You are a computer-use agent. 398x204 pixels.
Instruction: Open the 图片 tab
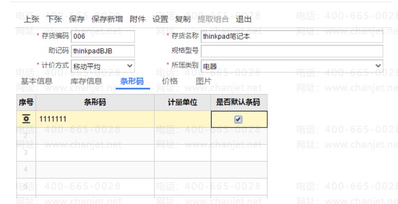click(203, 82)
